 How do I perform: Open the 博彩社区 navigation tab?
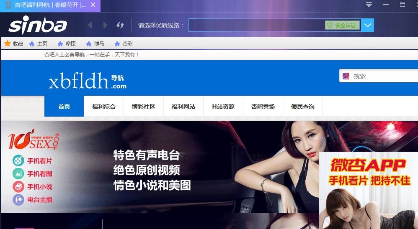point(143,107)
